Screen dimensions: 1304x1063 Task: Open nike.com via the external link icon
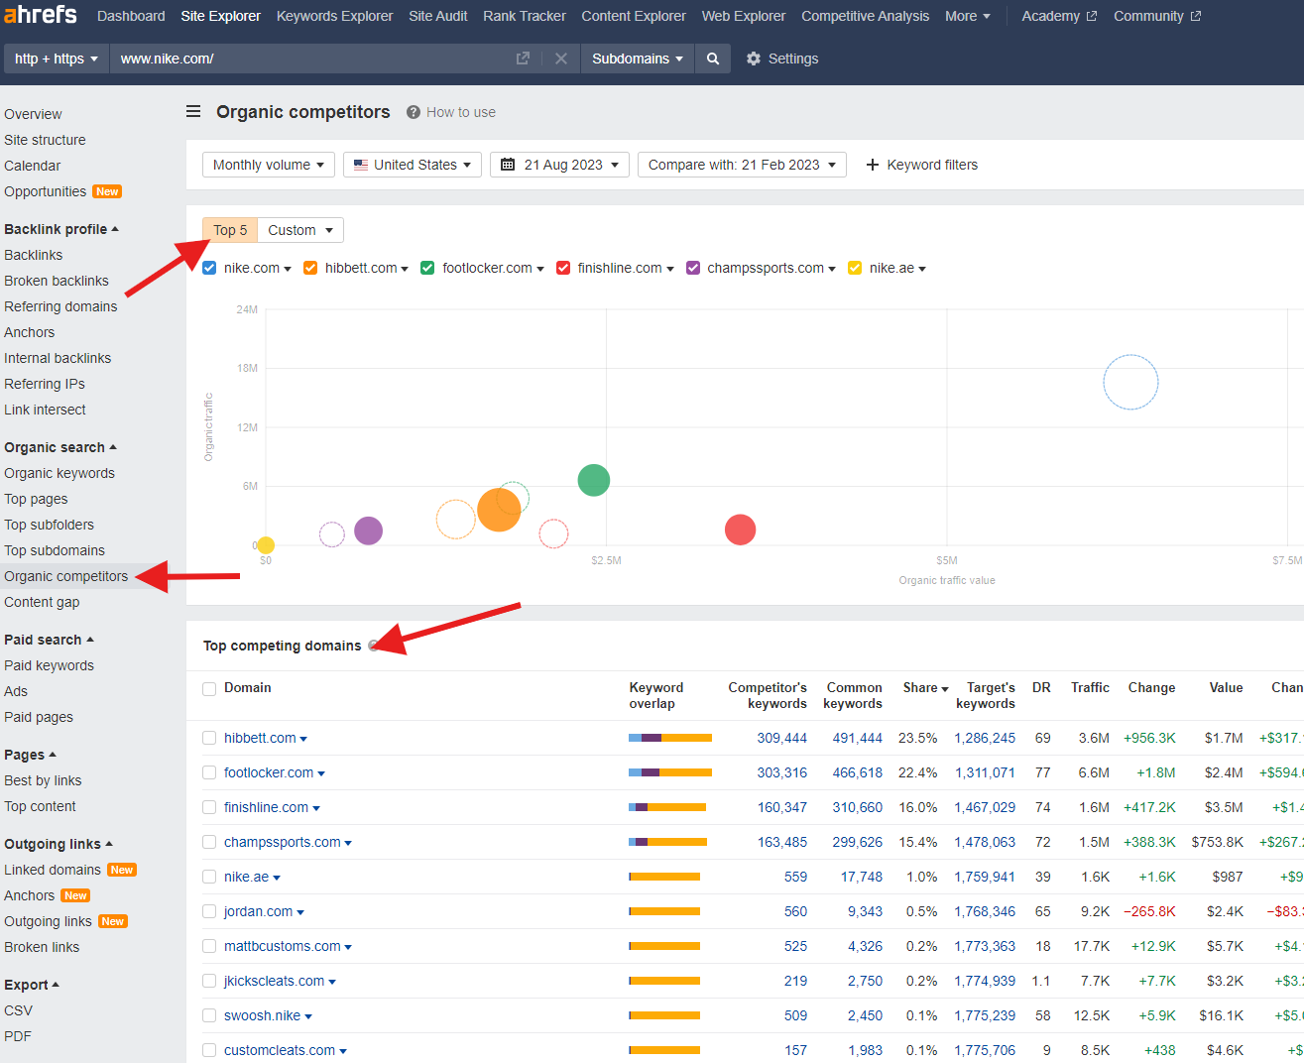(x=523, y=59)
